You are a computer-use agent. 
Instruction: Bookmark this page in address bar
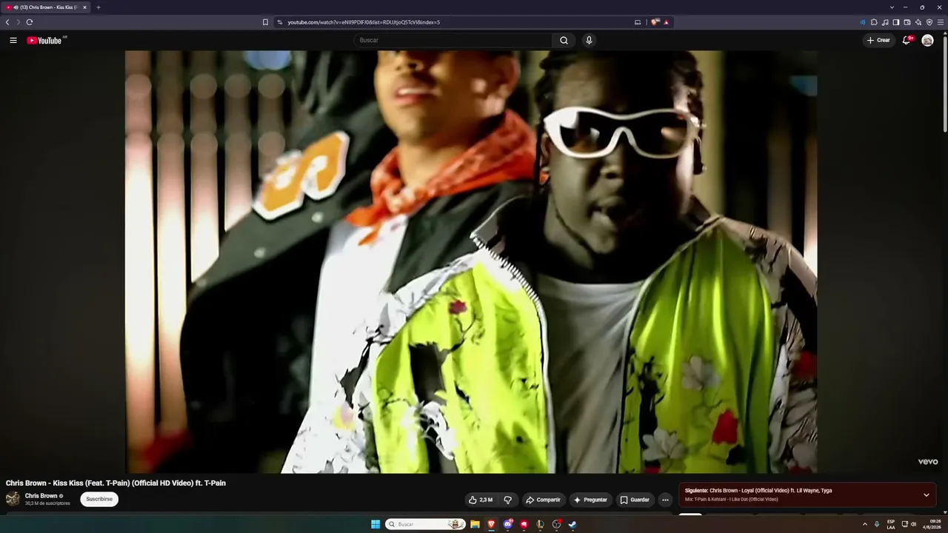click(x=265, y=22)
